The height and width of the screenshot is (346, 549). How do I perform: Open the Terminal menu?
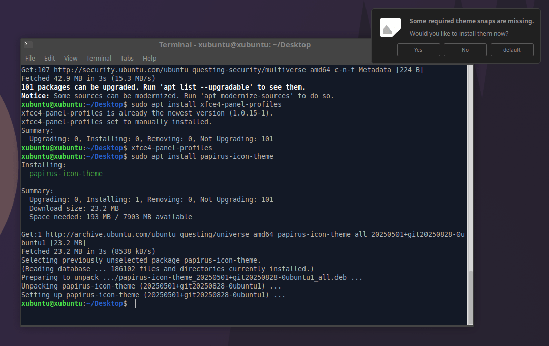99,58
